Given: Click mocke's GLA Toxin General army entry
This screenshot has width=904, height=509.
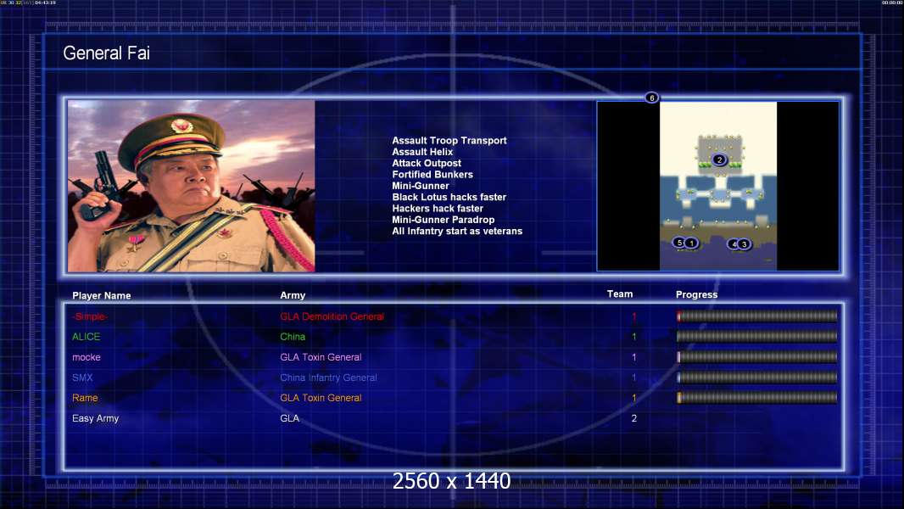Looking at the screenshot, I should tap(321, 357).
